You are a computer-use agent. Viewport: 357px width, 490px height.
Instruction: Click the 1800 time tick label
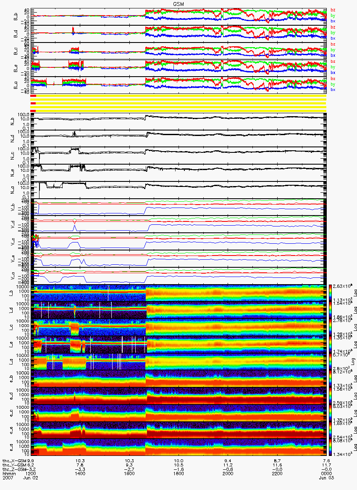point(178,474)
